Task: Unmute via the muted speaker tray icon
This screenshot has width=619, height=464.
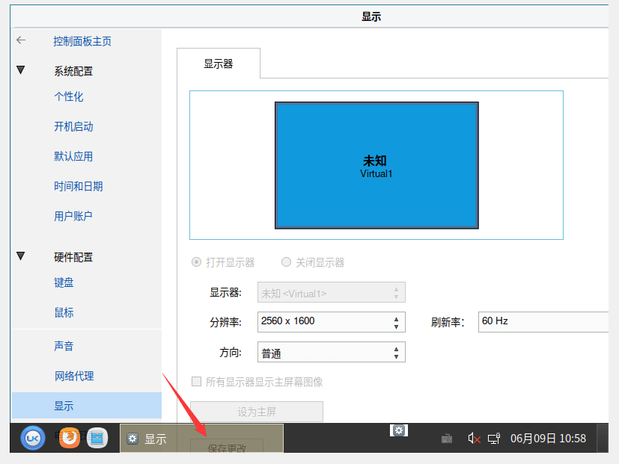Action: (472, 439)
